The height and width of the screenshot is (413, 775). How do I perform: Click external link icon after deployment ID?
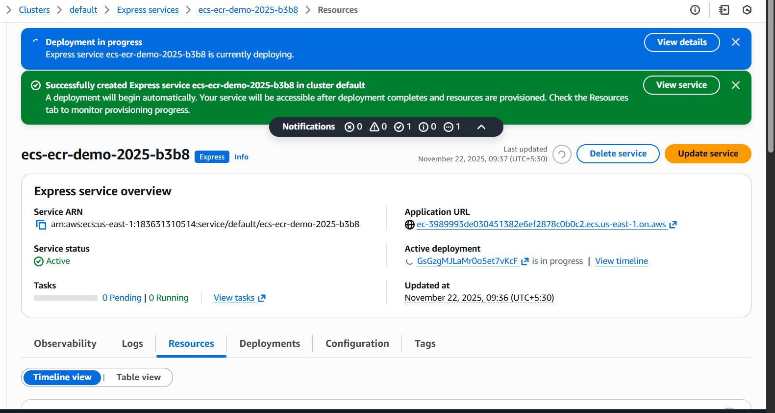[x=525, y=261]
